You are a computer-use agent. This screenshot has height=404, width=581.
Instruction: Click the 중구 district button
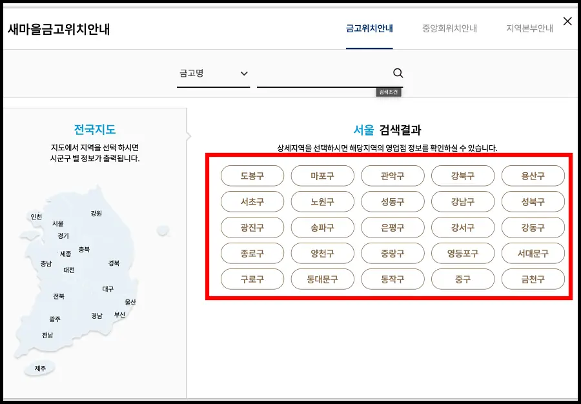tap(463, 279)
